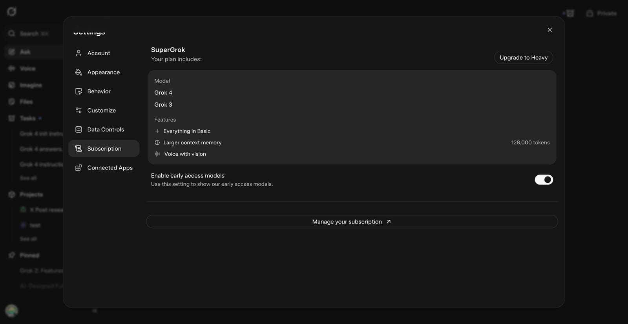Turn off the early access models switch
Viewport: 628px width, 324px height.
pos(544,180)
